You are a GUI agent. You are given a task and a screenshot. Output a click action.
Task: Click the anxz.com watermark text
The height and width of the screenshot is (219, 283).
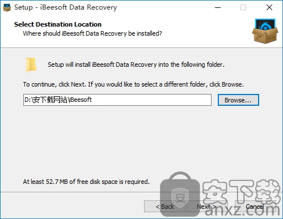tap(242, 210)
